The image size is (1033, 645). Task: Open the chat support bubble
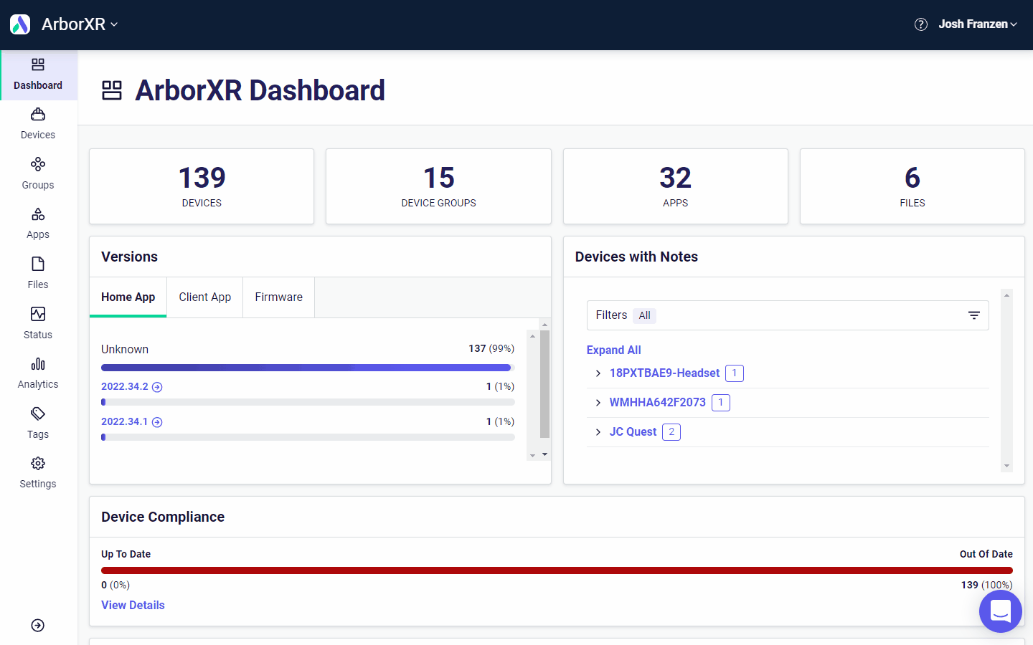(1001, 611)
